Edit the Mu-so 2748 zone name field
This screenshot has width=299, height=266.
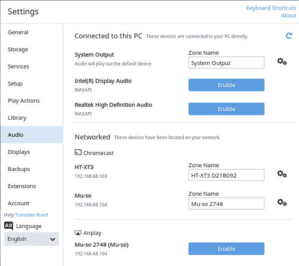pos(226,204)
